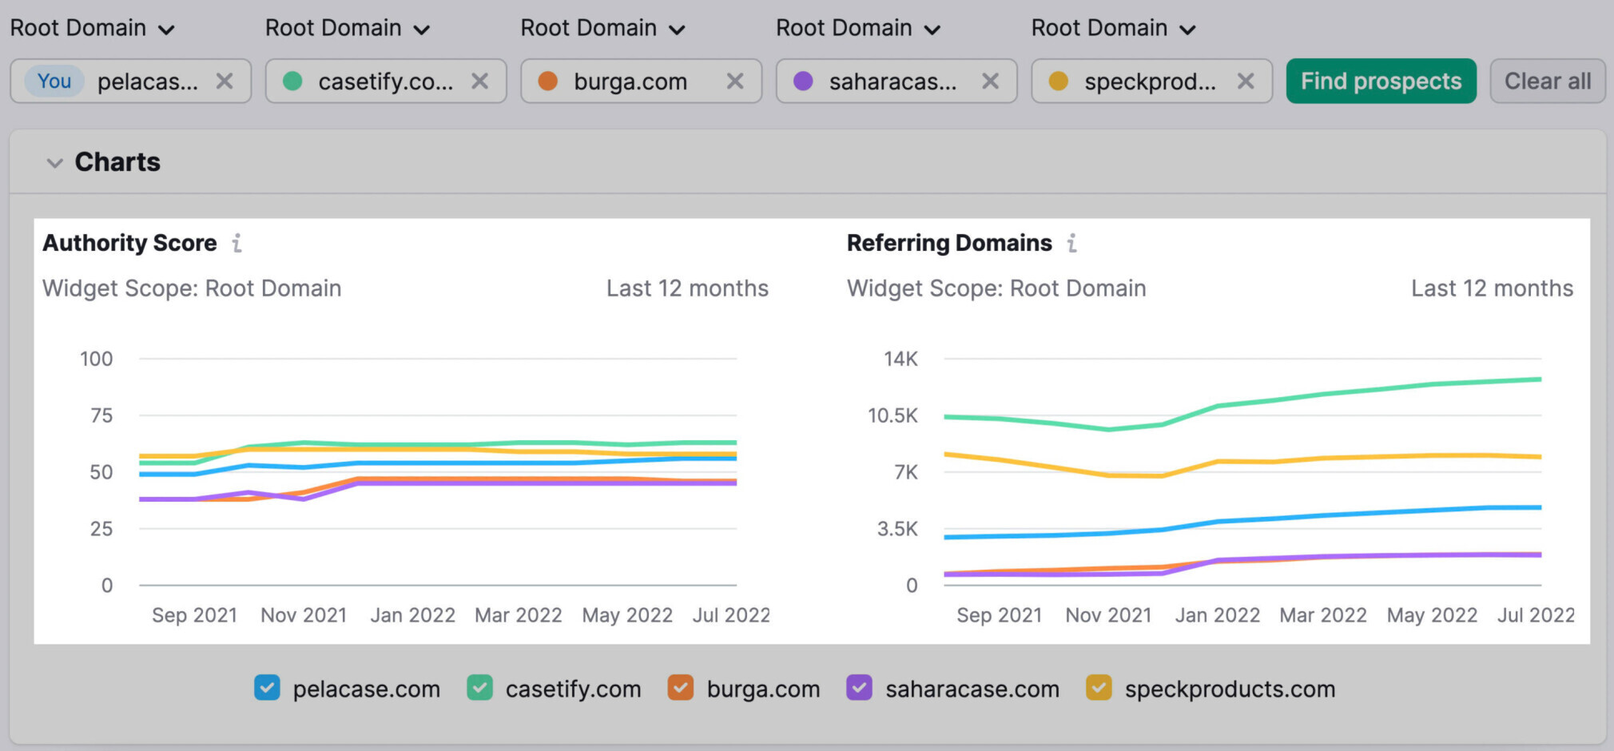
Task: Click Referring Domains chart title
Action: pos(949,243)
